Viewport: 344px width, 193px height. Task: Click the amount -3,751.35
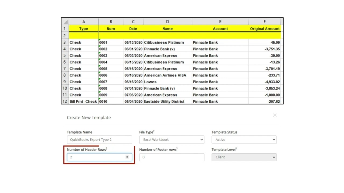pos(264,49)
